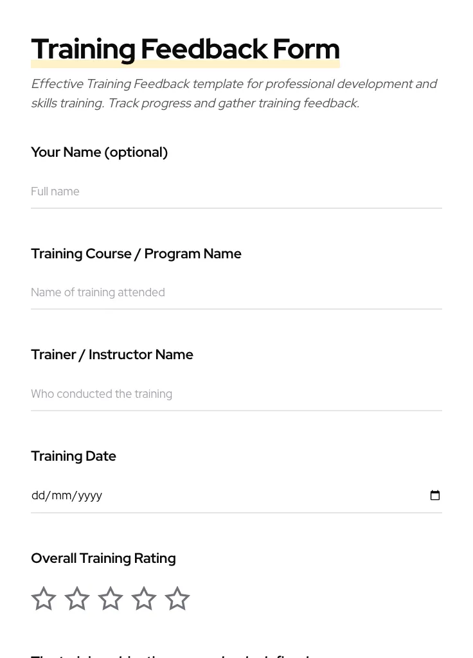
Task: Select the two-star rating
Action: [x=77, y=598]
